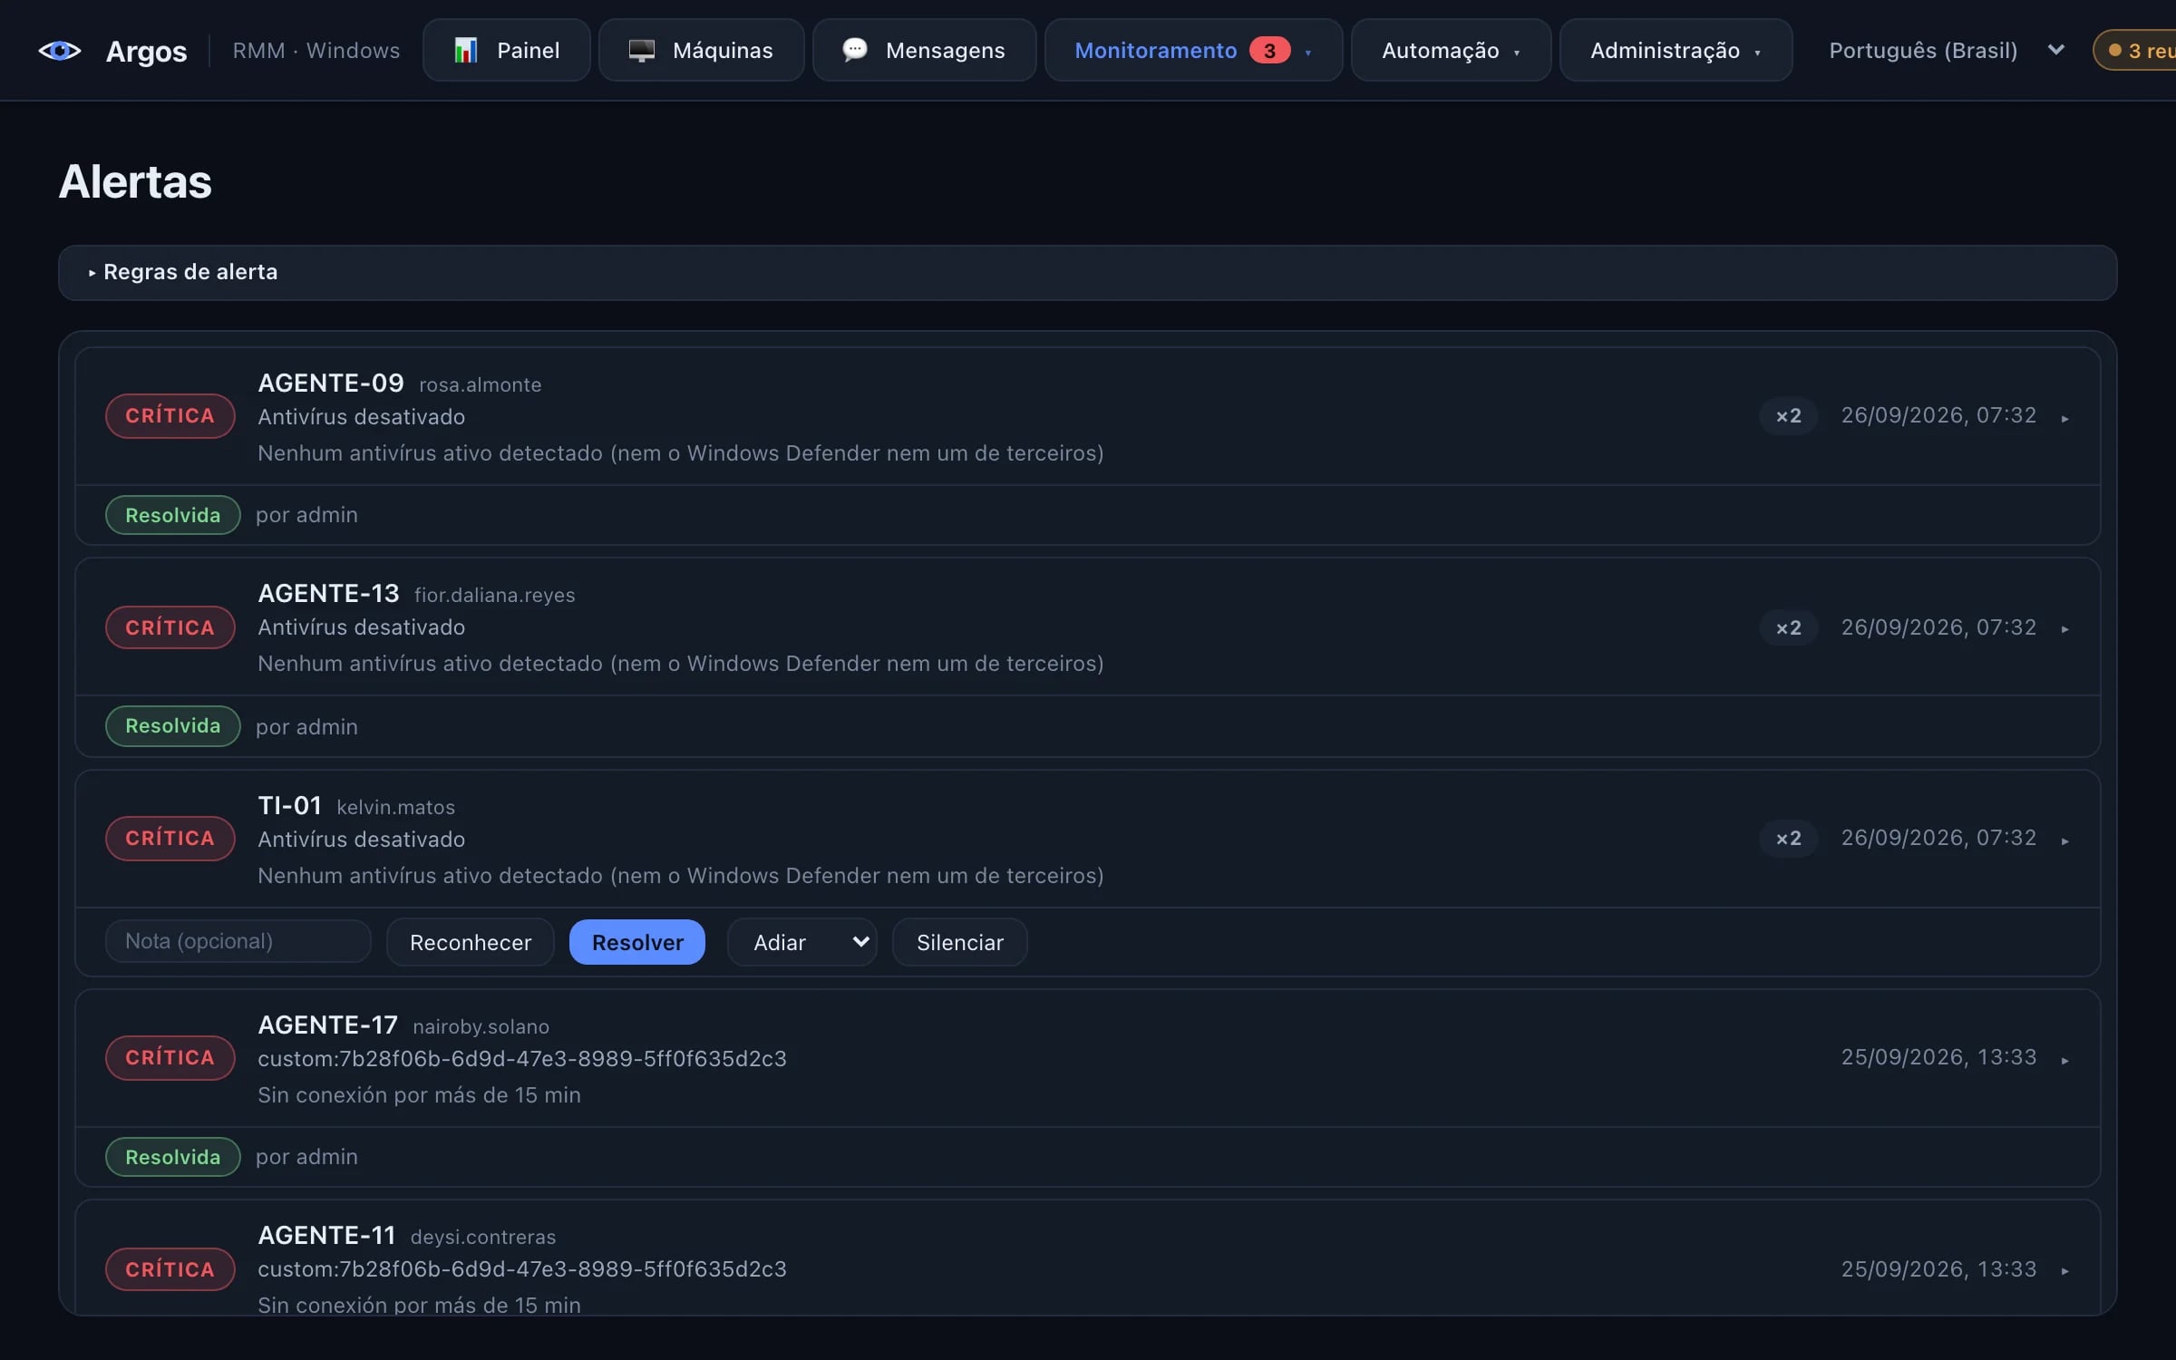Open the Administração menu
Image resolution: width=2176 pixels, height=1360 pixels.
[1676, 51]
